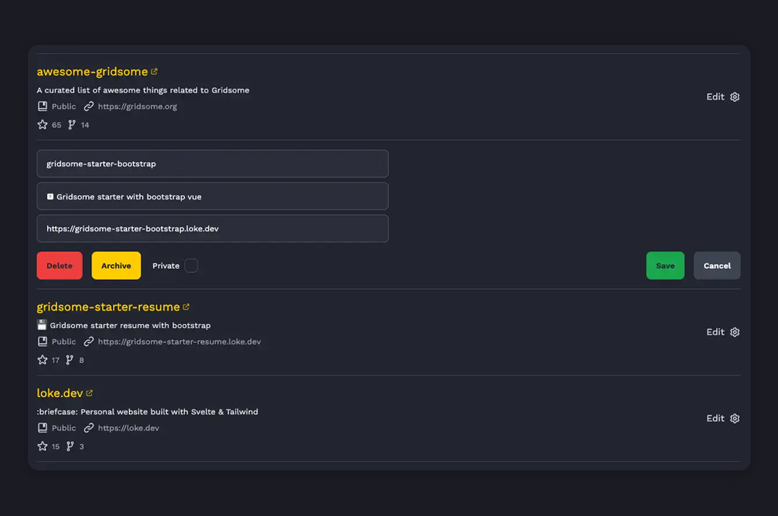Viewport: 778px width, 516px height.
Task: Click the 8 fork count
Action: (82, 361)
